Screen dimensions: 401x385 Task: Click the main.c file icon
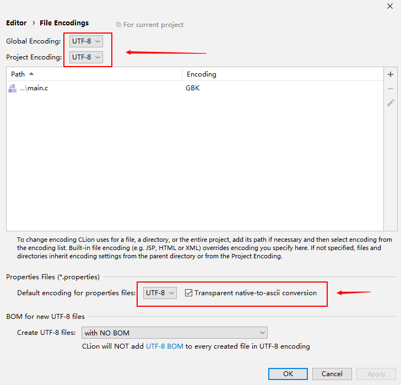pos(12,89)
